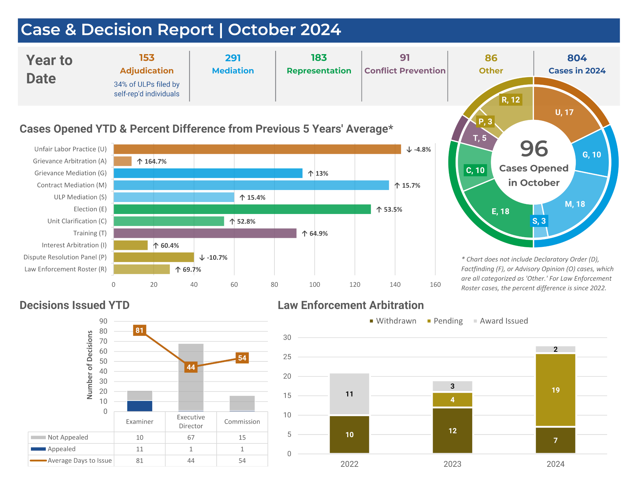Click the 2024 Pending segment labeled 19
Image resolution: width=638 pixels, height=493 pixels.
[555, 390]
